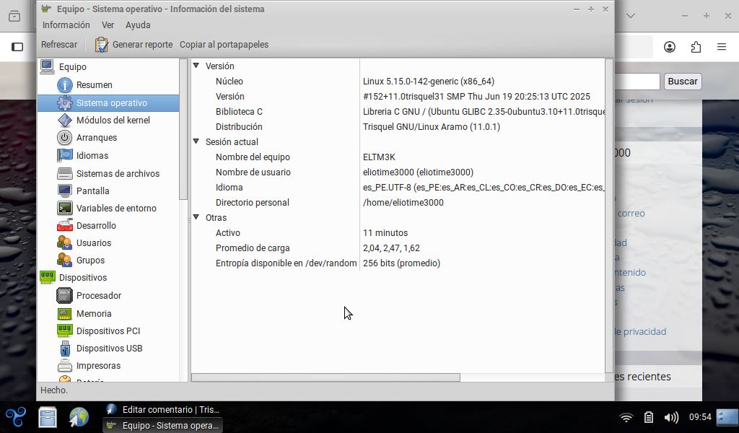Collapse the Versión section
The height and width of the screenshot is (433, 739).
coord(196,66)
